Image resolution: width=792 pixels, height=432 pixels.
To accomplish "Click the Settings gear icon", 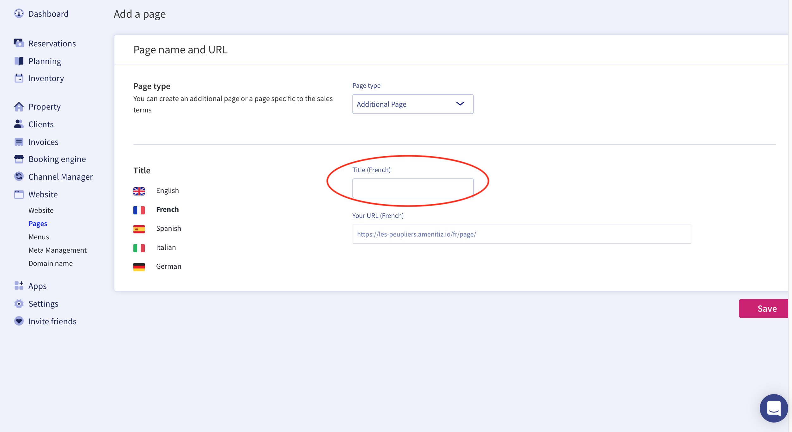I will point(19,303).
